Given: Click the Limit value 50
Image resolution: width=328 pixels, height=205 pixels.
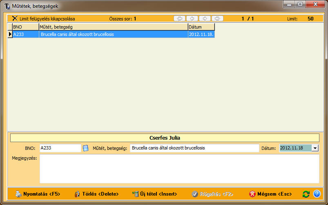Looking at the screenshot, I should 310,19.
